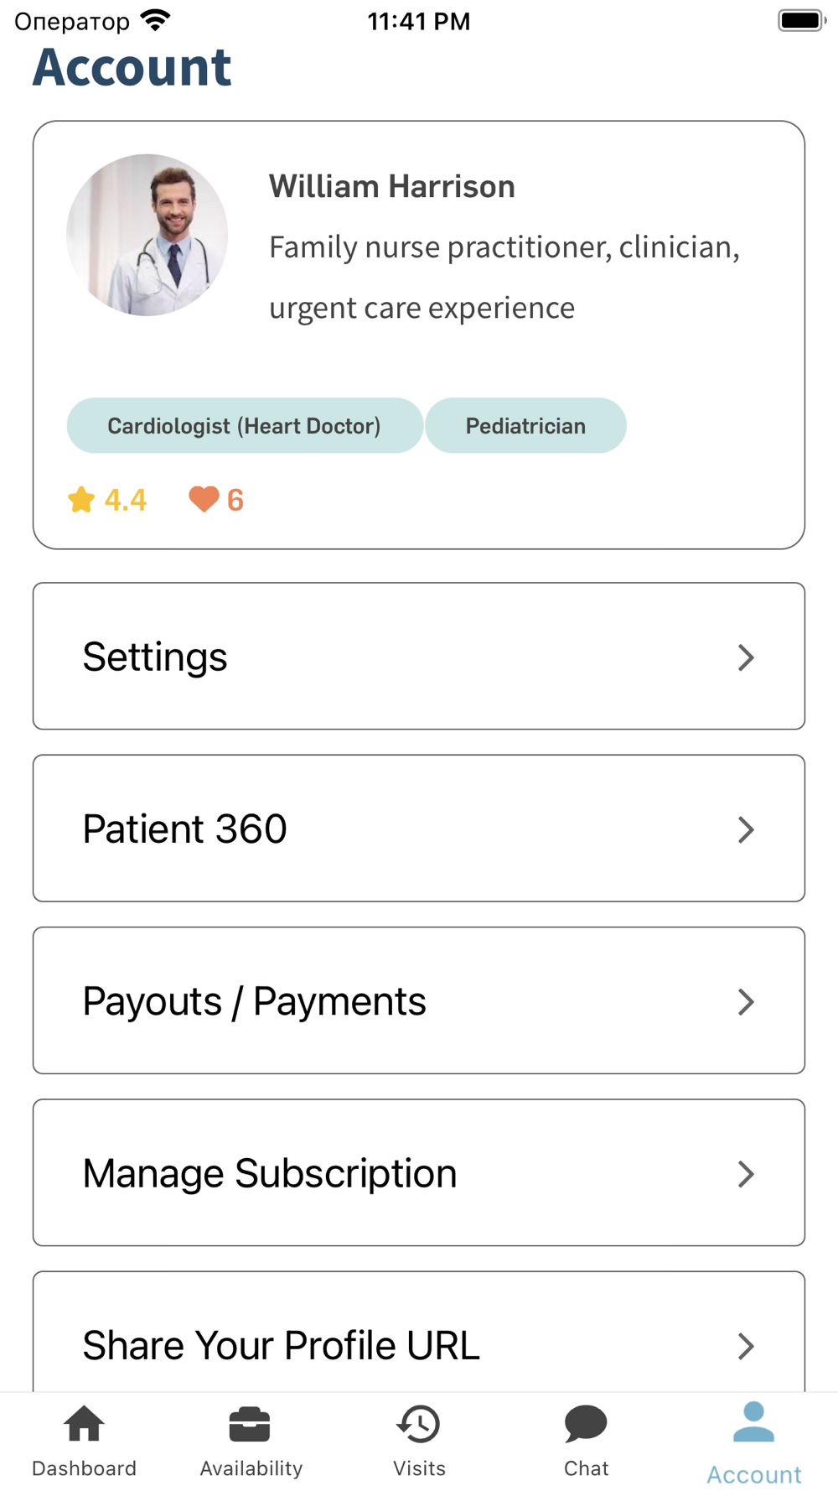The image size is (838, 1491).
Task: Switch to the Visits tab label
Action: click(419, 1468)
